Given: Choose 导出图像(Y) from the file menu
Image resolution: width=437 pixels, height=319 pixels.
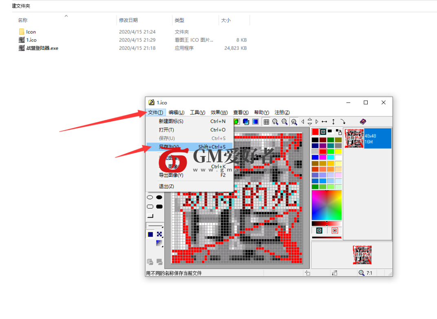Looking at the screenshot, I should click(x=190, y=175).
